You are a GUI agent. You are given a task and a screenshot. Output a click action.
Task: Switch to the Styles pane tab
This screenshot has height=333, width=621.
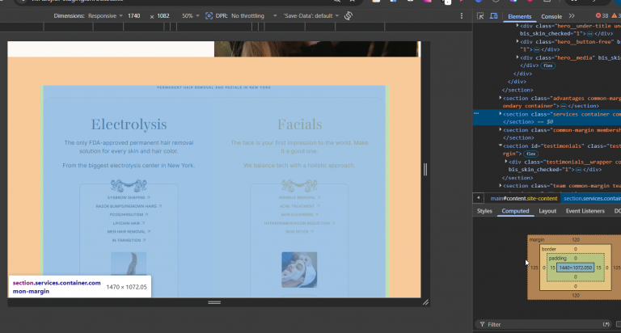[x=484, y=211]
